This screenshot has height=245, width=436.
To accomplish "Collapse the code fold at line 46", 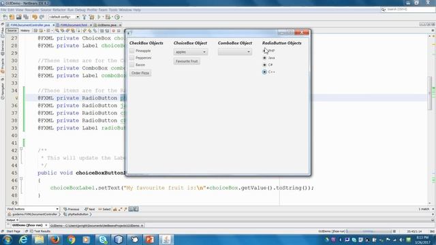I will (21, 179).
